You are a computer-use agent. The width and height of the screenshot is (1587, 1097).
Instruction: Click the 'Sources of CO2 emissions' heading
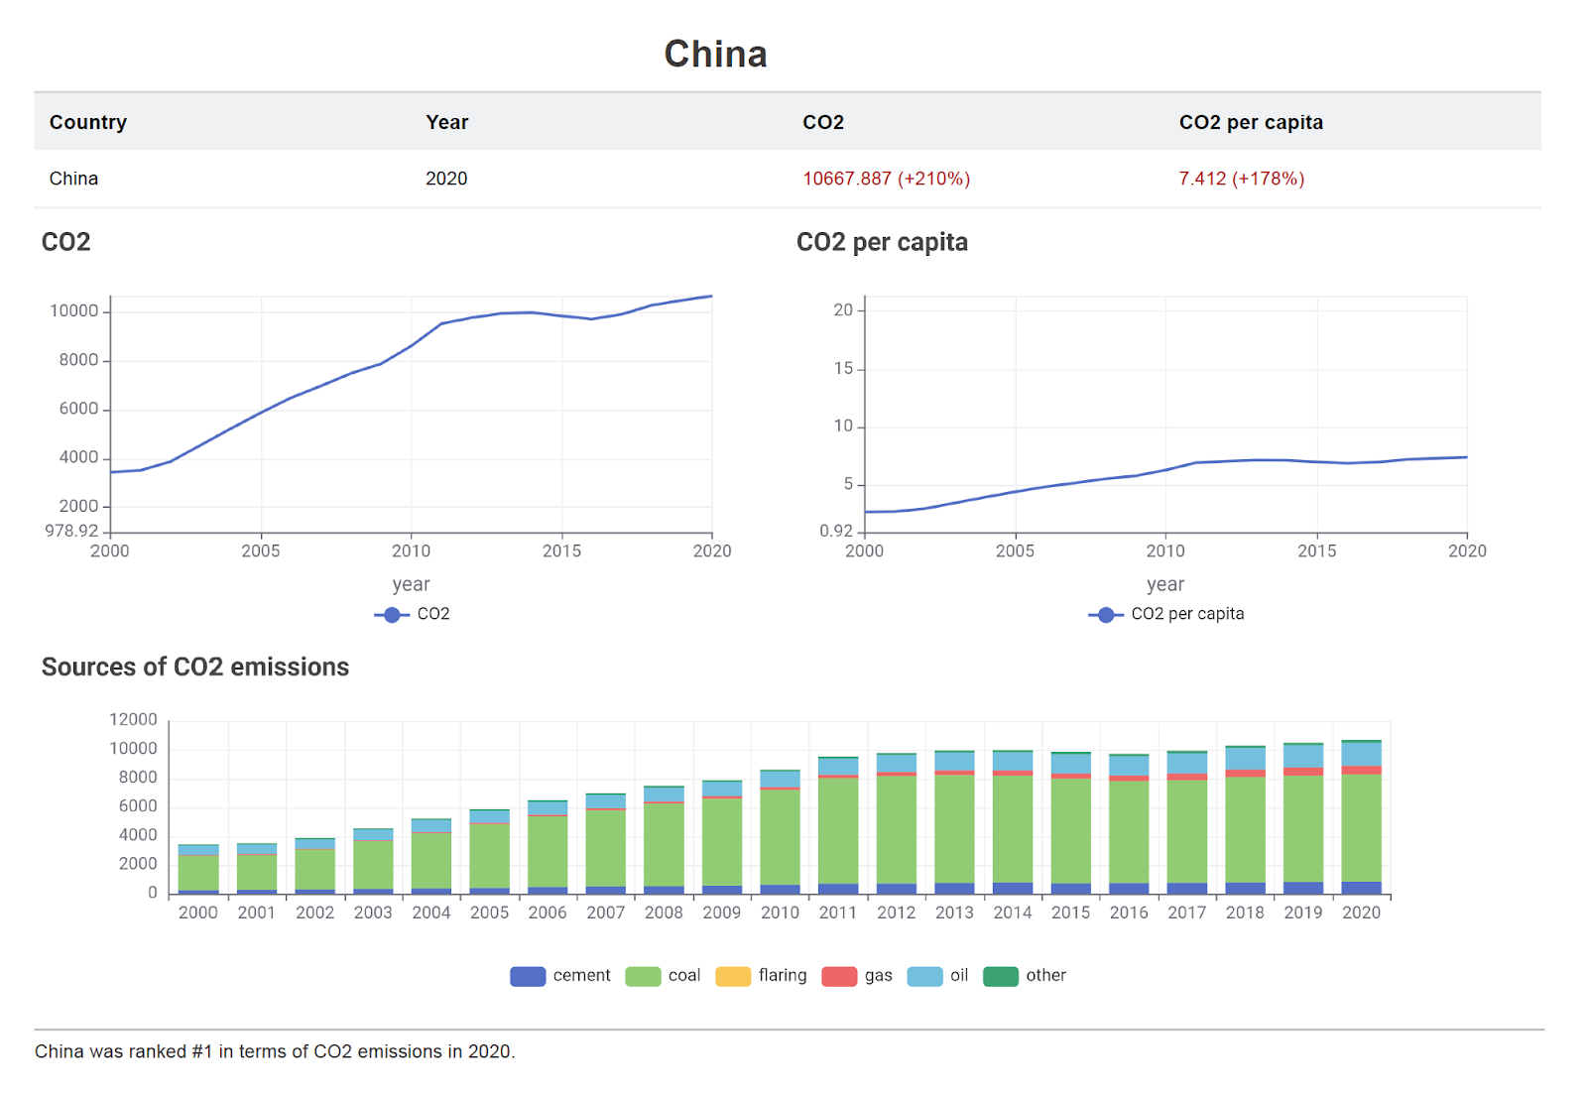click(195, 667)
